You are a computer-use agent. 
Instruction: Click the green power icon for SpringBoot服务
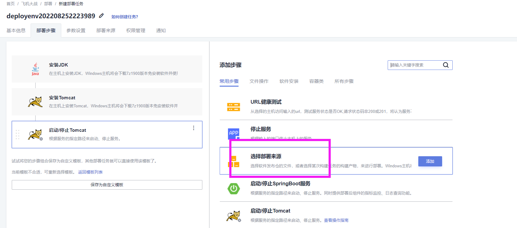point(234,188)
